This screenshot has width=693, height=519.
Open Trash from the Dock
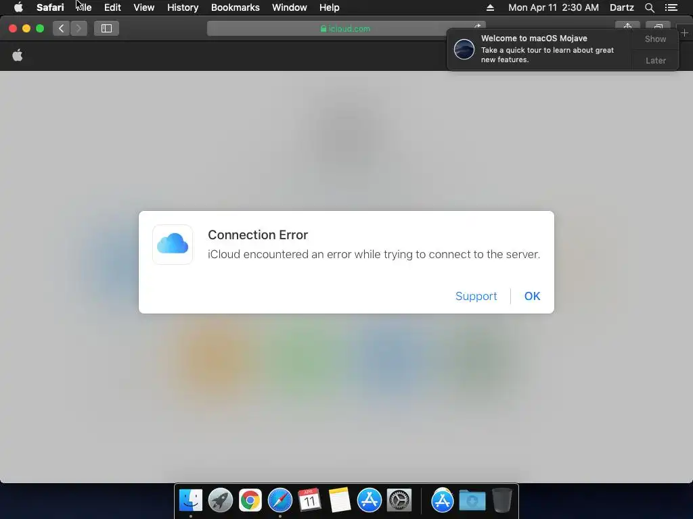point(501,500)
